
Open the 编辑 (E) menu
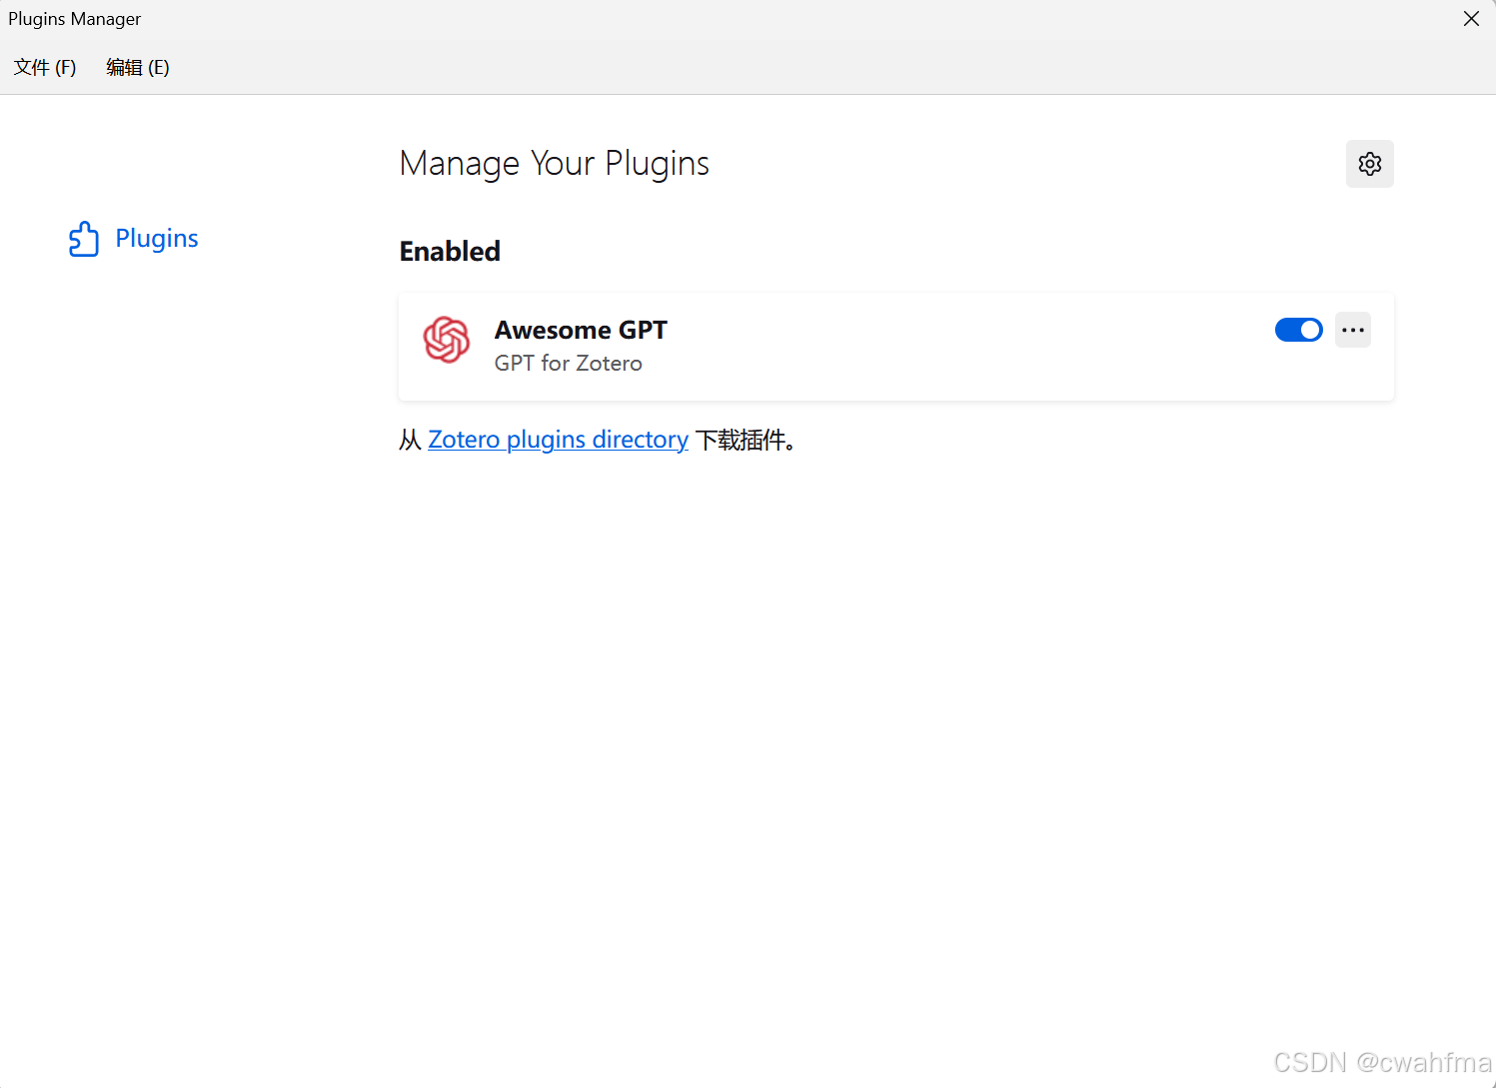coord(138,67)
